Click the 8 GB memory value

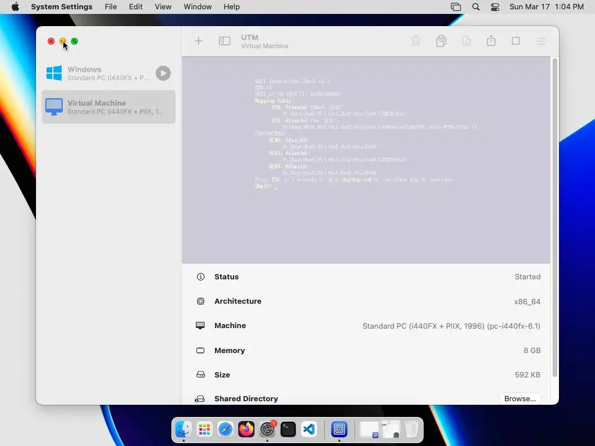point(532,350)
